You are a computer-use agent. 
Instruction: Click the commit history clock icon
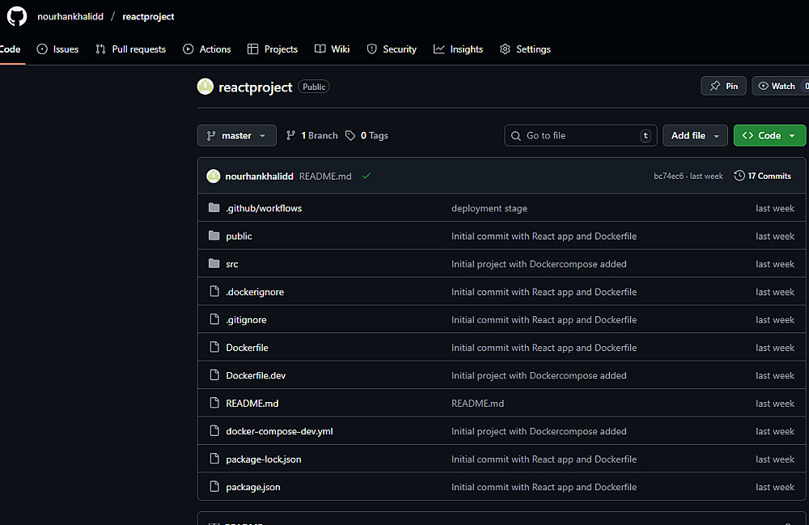739,176
